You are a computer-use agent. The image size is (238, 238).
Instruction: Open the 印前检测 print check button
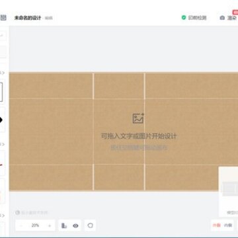(194, 18)
